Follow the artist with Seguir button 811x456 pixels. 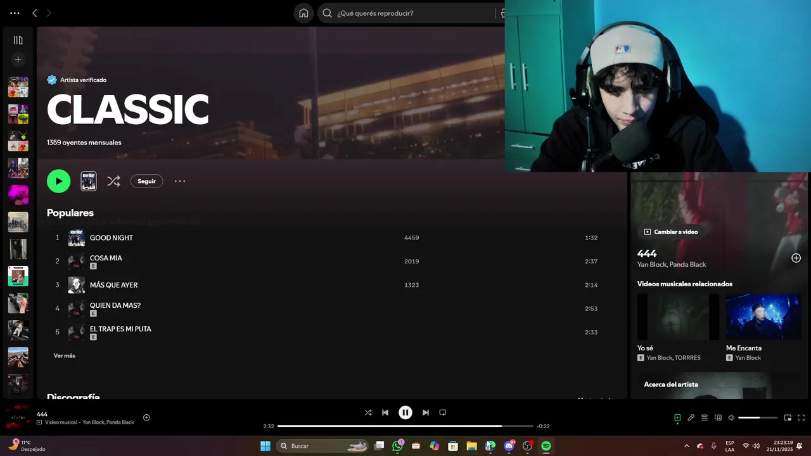146,181
